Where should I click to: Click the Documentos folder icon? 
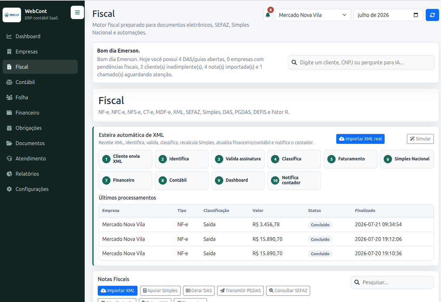pos(9,143)
